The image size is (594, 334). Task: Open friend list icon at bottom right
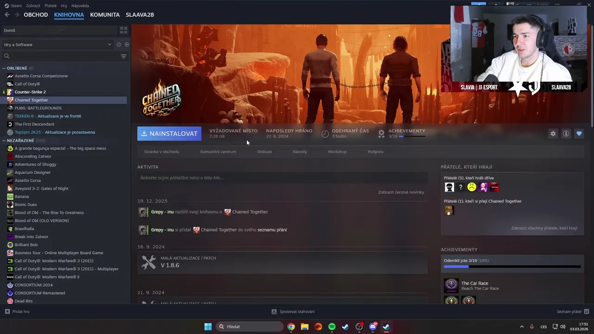[587, 311]
